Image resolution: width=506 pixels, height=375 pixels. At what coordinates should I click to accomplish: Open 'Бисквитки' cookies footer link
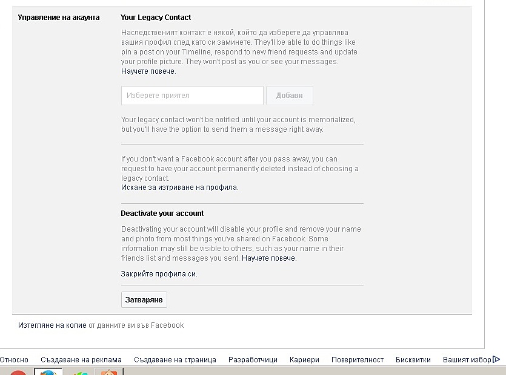click(x=413, y=360)
